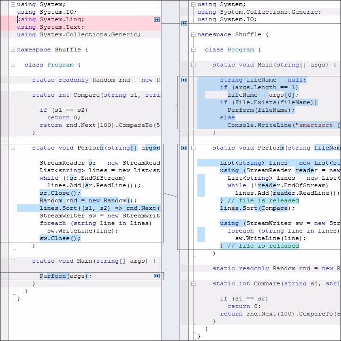The image size is (341, 341).
Task: Collapse Main method in left pane
Action: (13, 261)
